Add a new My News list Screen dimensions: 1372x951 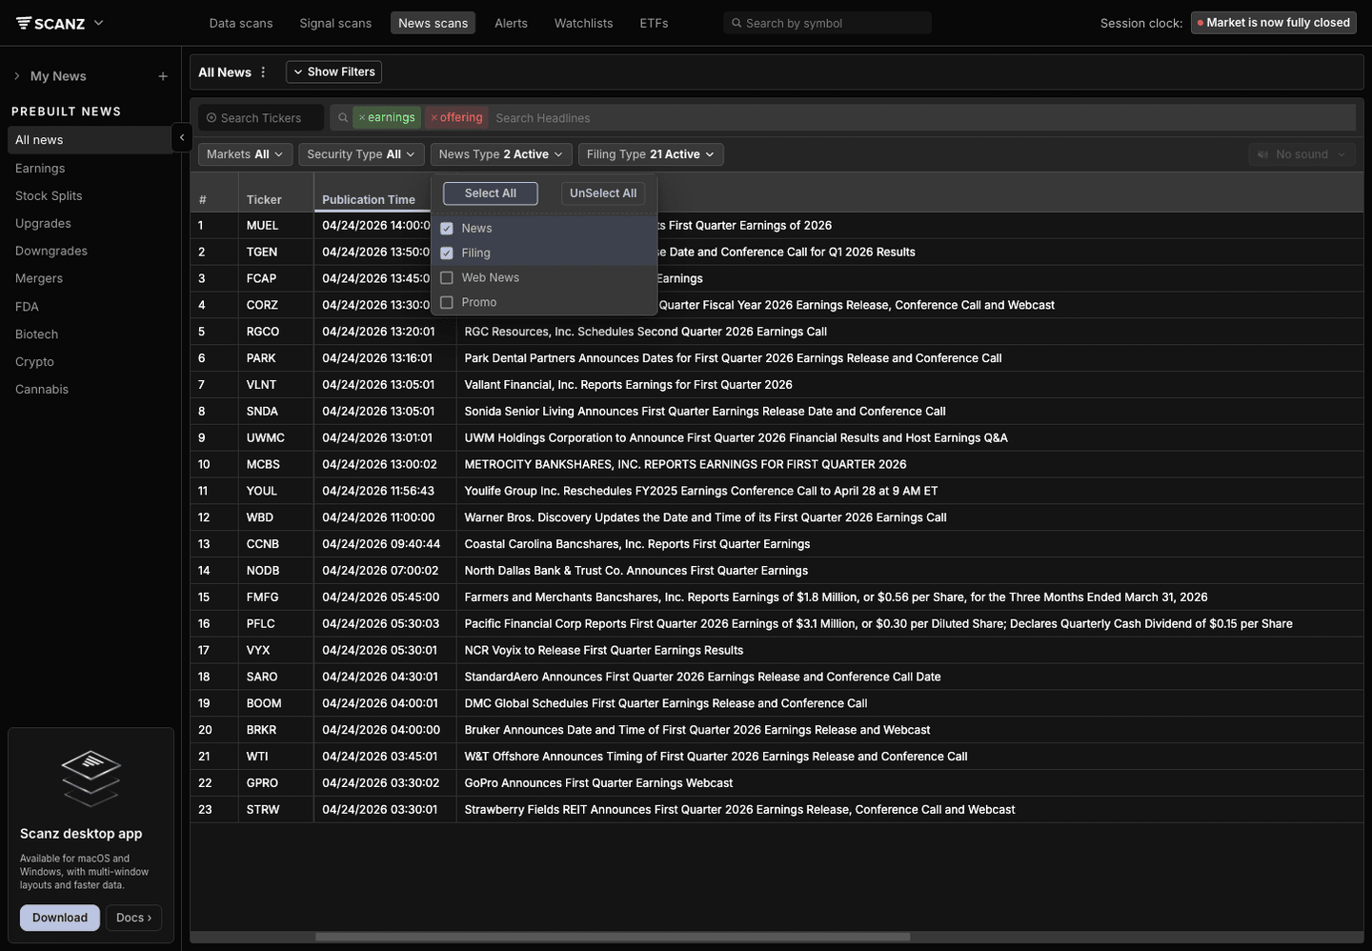163,76
